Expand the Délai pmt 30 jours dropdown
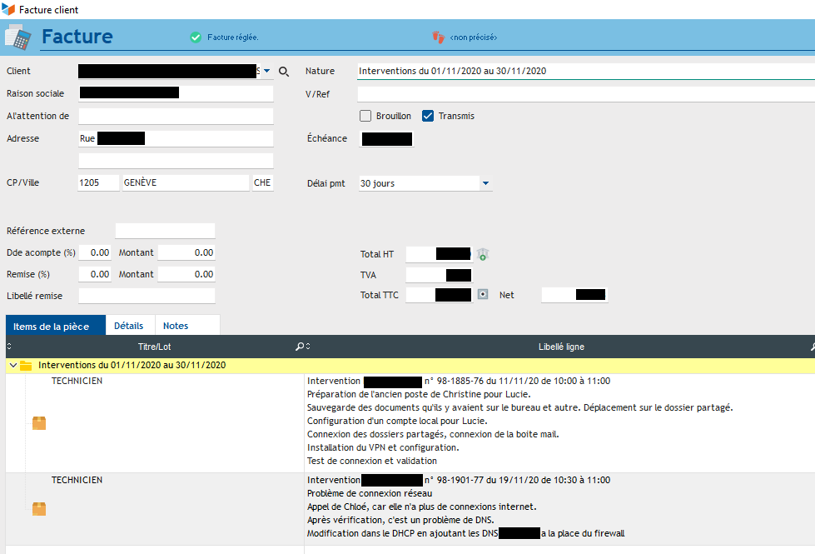This screenshot has width=815, height=554. (x=485, y=183)
